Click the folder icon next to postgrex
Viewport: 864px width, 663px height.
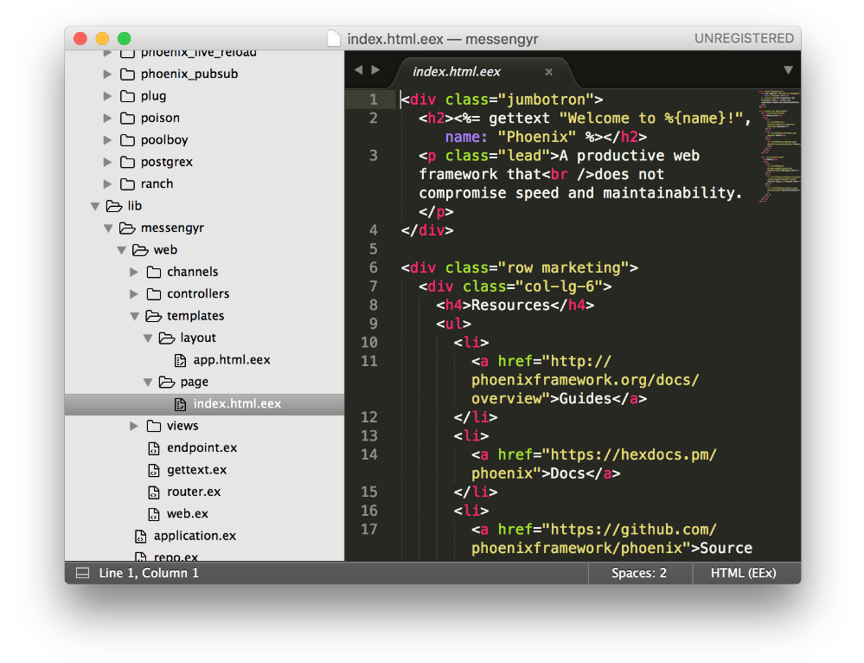[127, 162]
